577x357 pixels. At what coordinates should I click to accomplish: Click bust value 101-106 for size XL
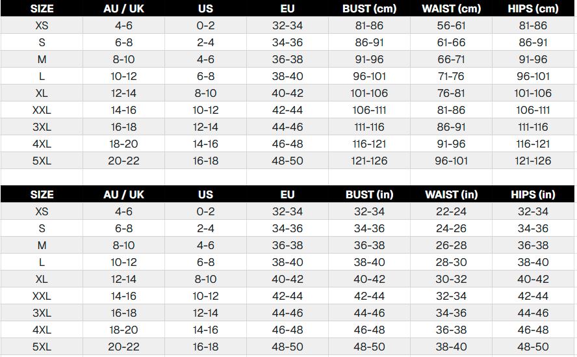(x=369, y=93)
